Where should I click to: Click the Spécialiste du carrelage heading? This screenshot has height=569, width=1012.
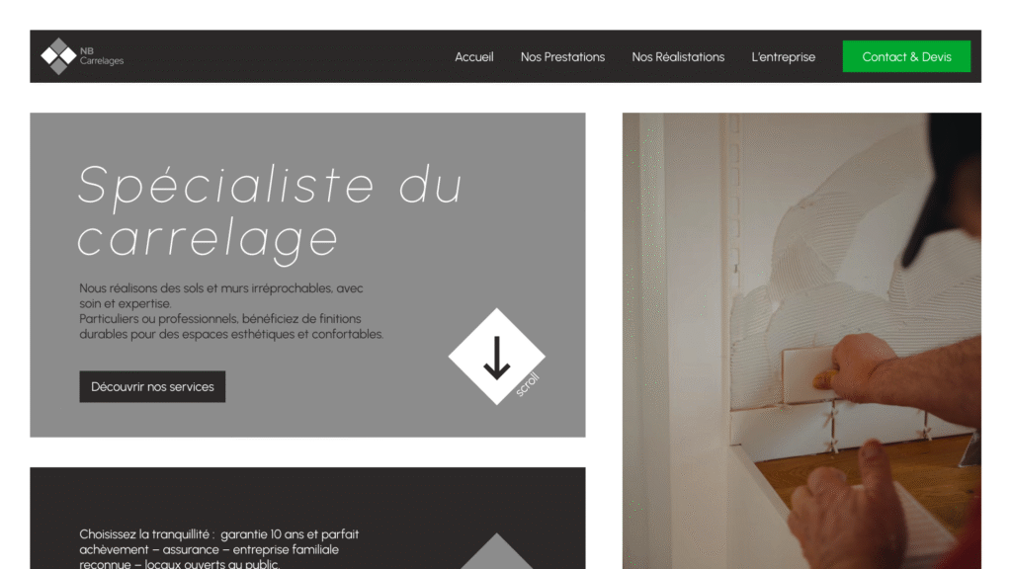[x=270, y=211]
